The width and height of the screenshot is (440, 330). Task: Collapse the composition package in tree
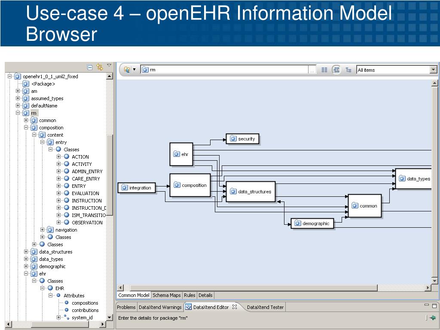click(26, 127)
